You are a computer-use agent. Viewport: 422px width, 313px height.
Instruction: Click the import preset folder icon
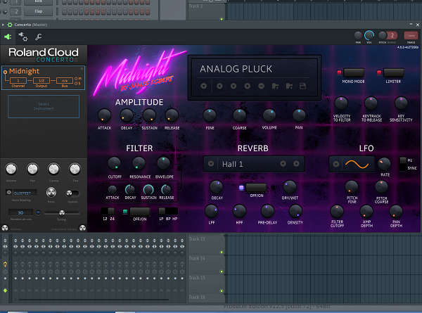point(275,86)
